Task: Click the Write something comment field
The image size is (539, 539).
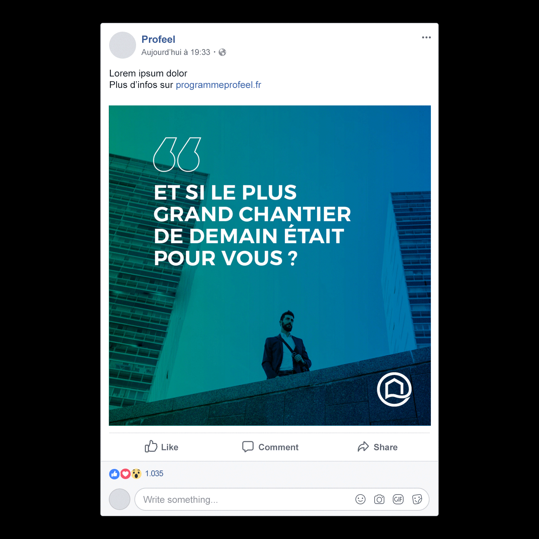Action: point(282,499)
